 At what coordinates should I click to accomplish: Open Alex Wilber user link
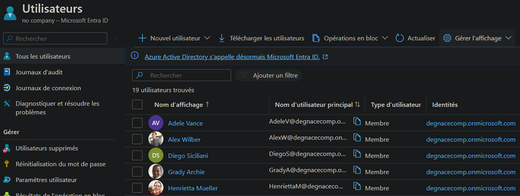(x=184, y=140)
